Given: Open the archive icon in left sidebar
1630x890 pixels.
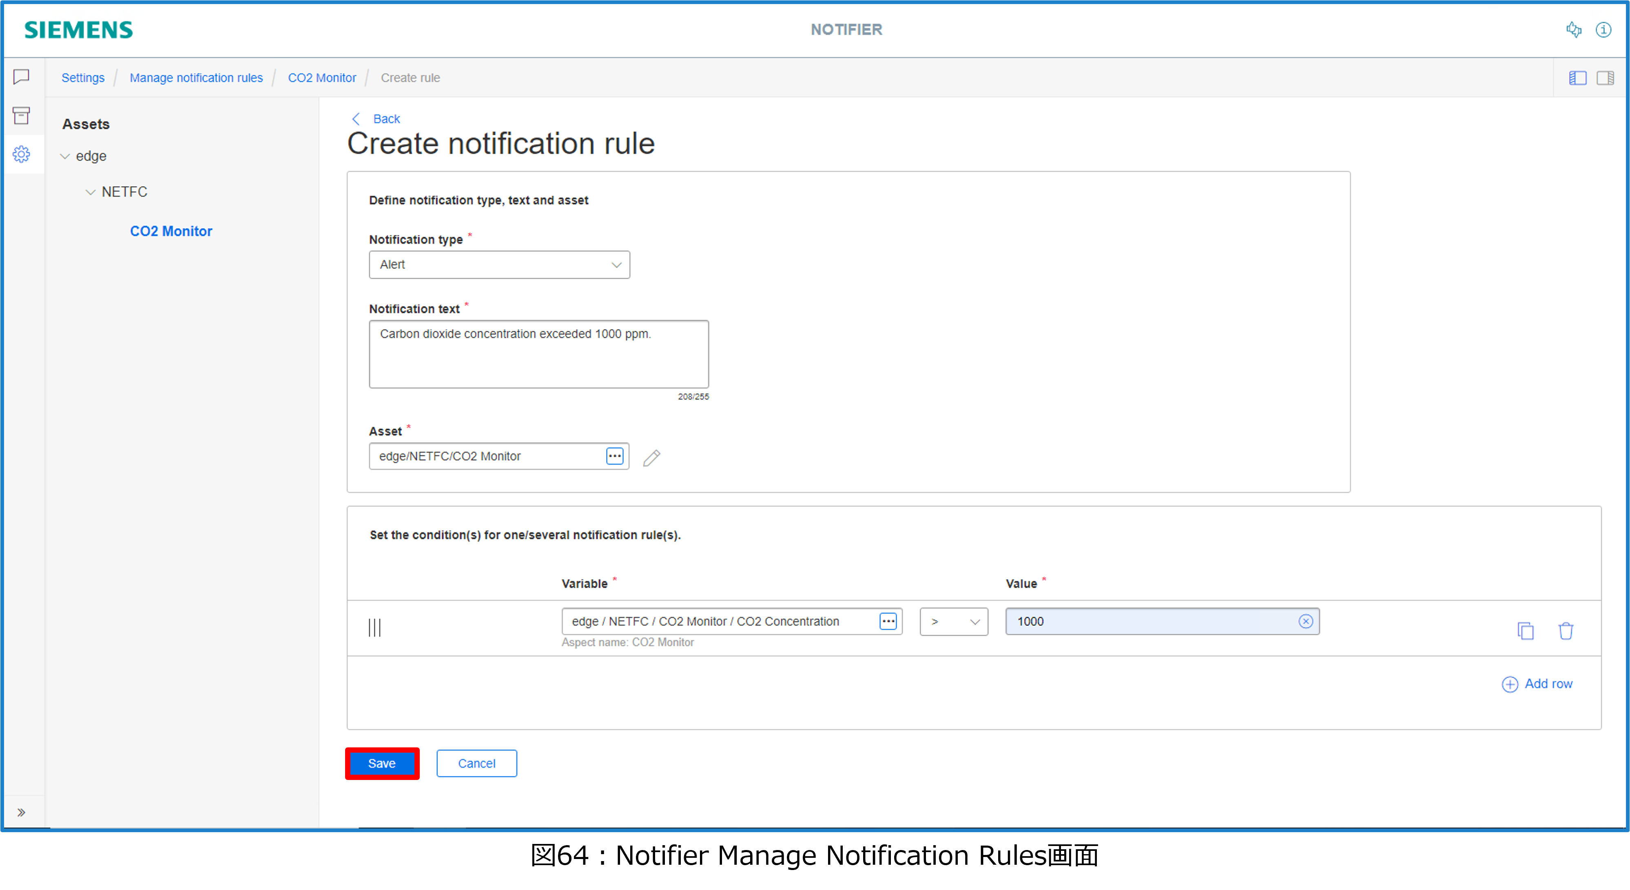Looking at the screenshot, I should 22,116.
